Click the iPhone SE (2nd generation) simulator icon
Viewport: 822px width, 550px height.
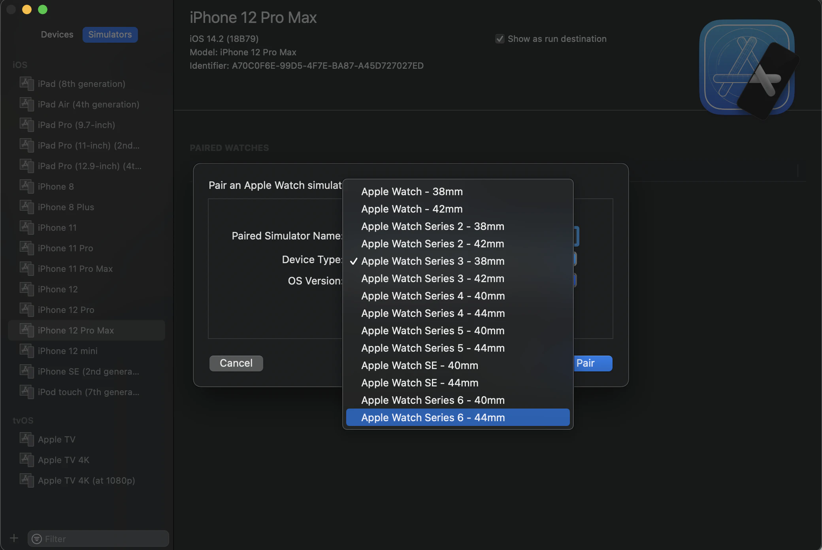click(x=26, y=371)
